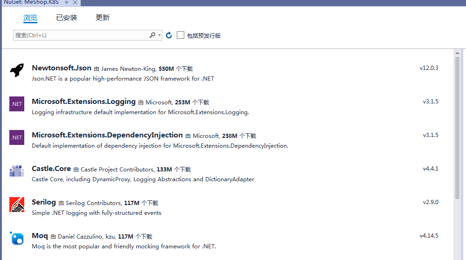
Task: Select the Newtonsoft.Json package title
Action: click(62, 68)
